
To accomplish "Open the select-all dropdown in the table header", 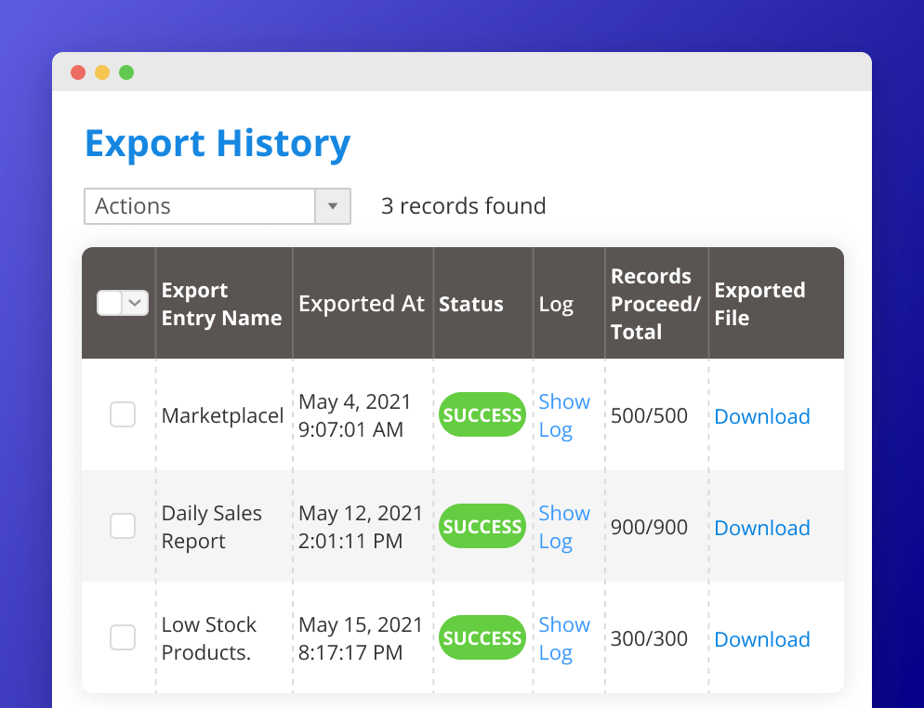I will pos(133,303).
